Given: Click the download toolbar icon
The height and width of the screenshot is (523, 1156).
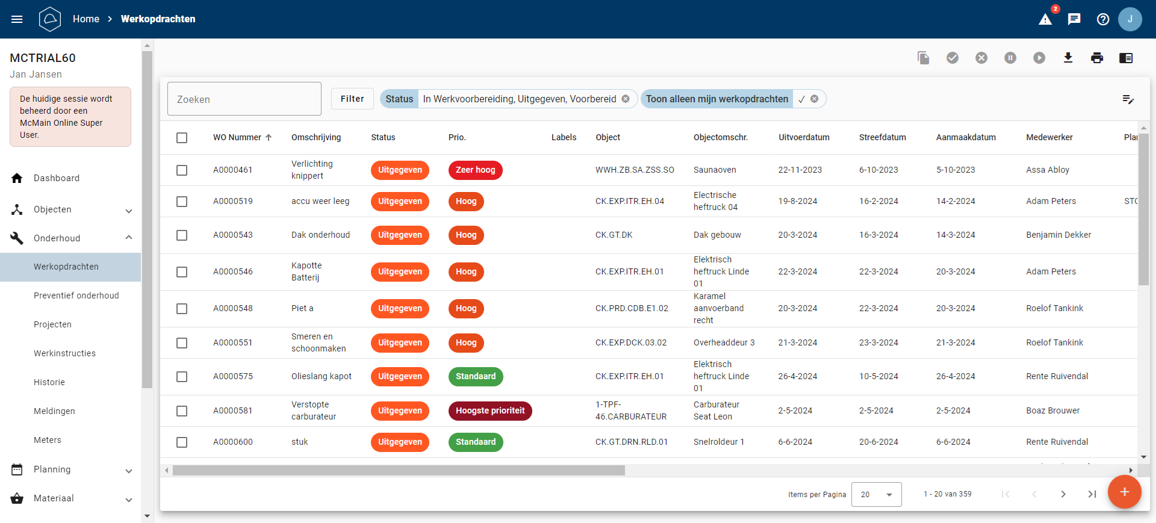Looking at the screenshot, I should (x=1068, y=58).
